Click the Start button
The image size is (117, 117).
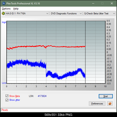pos(106,96)
